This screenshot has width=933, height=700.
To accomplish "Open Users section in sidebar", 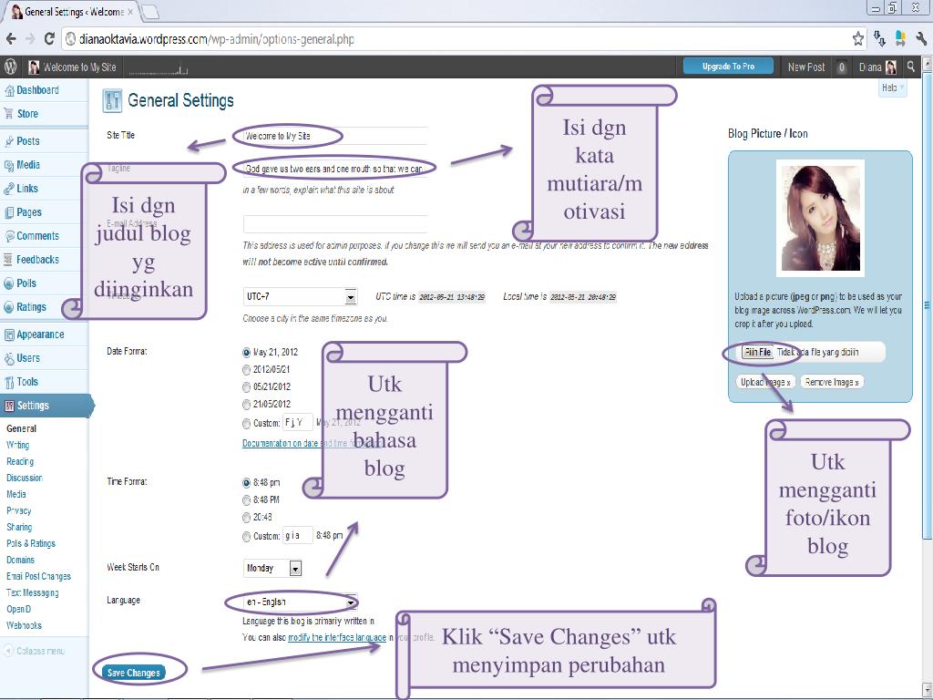I will pyautogui.click(x=28, y=358).
